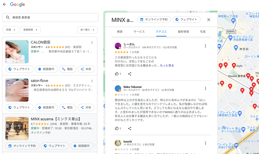Screen dimensions: 259x154
Task: Open しーさん reviewer avatar
Action: coord(118,46)
